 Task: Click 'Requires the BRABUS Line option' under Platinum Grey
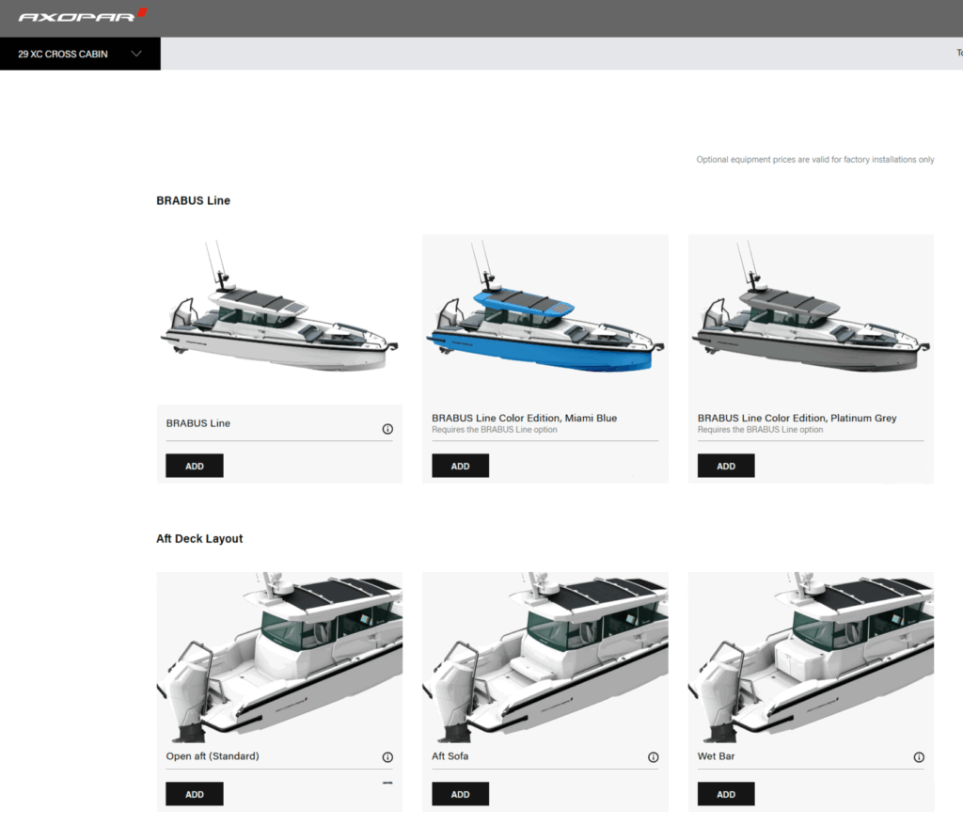[x=760, y=430]
